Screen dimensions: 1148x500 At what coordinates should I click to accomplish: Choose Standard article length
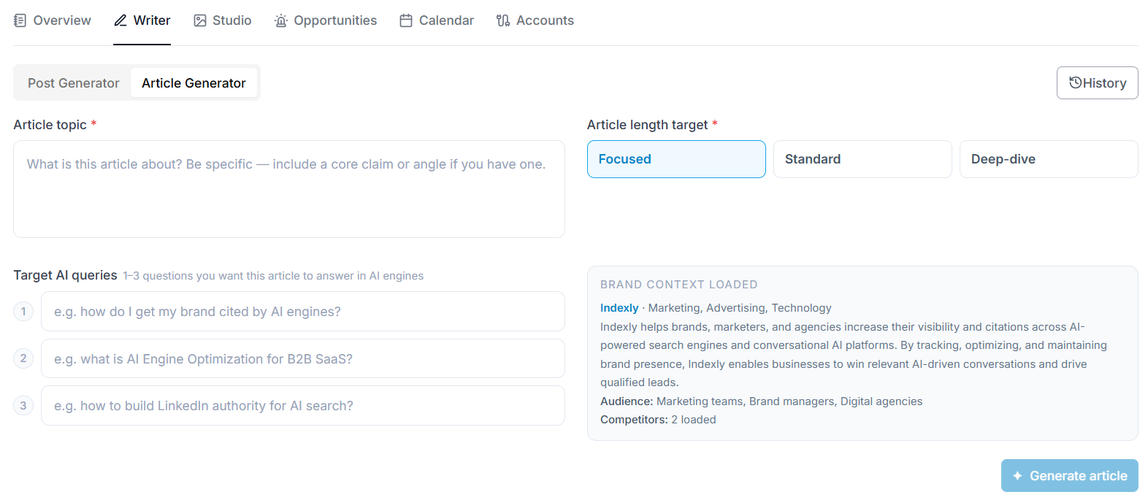click(x=862, y=159)
